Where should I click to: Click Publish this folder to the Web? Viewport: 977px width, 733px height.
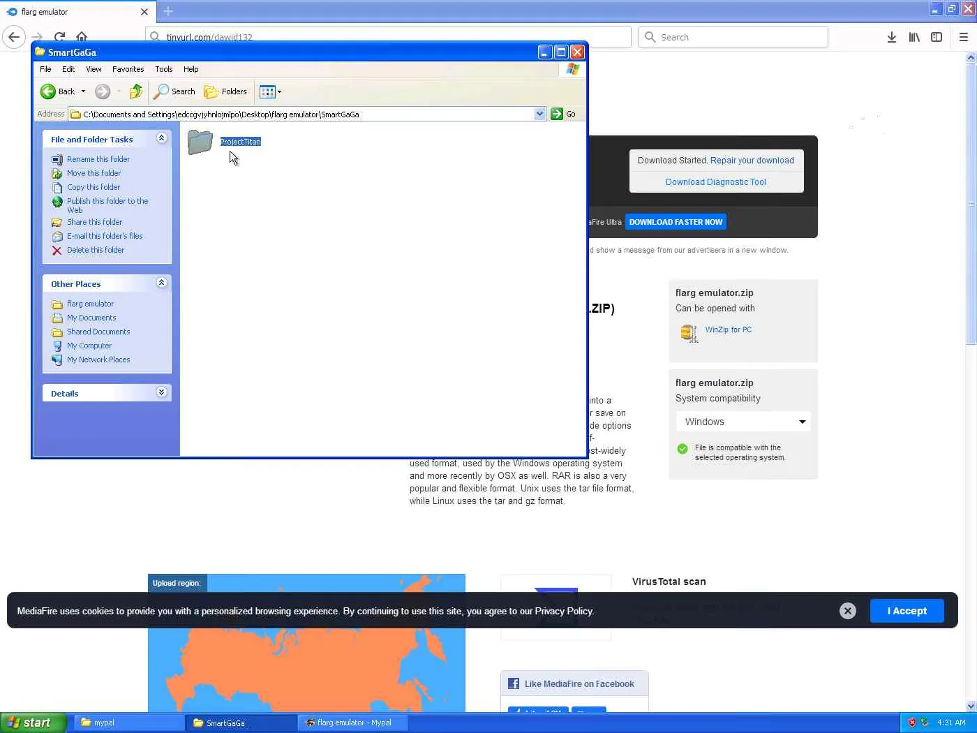107,205
